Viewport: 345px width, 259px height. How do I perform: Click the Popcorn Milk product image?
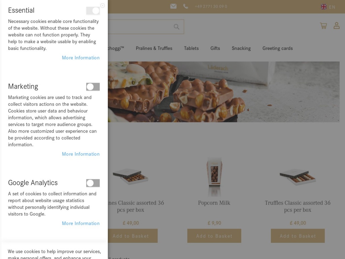click(214, 176)
